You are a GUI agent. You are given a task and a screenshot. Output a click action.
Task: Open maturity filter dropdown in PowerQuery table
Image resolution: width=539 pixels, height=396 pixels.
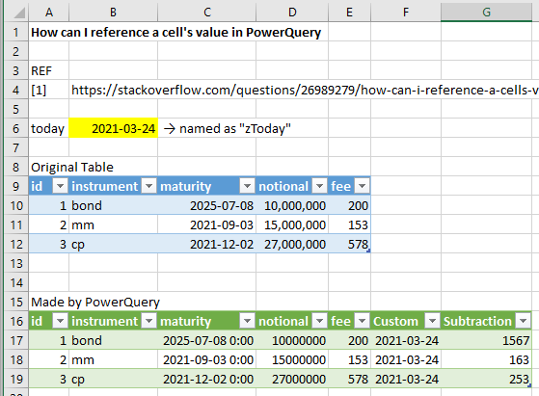[x=247, y=321]
